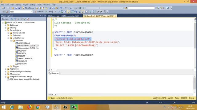Select the SQLNCLI11 provider
The image size is (197, 110).
(x=22, y=61)
